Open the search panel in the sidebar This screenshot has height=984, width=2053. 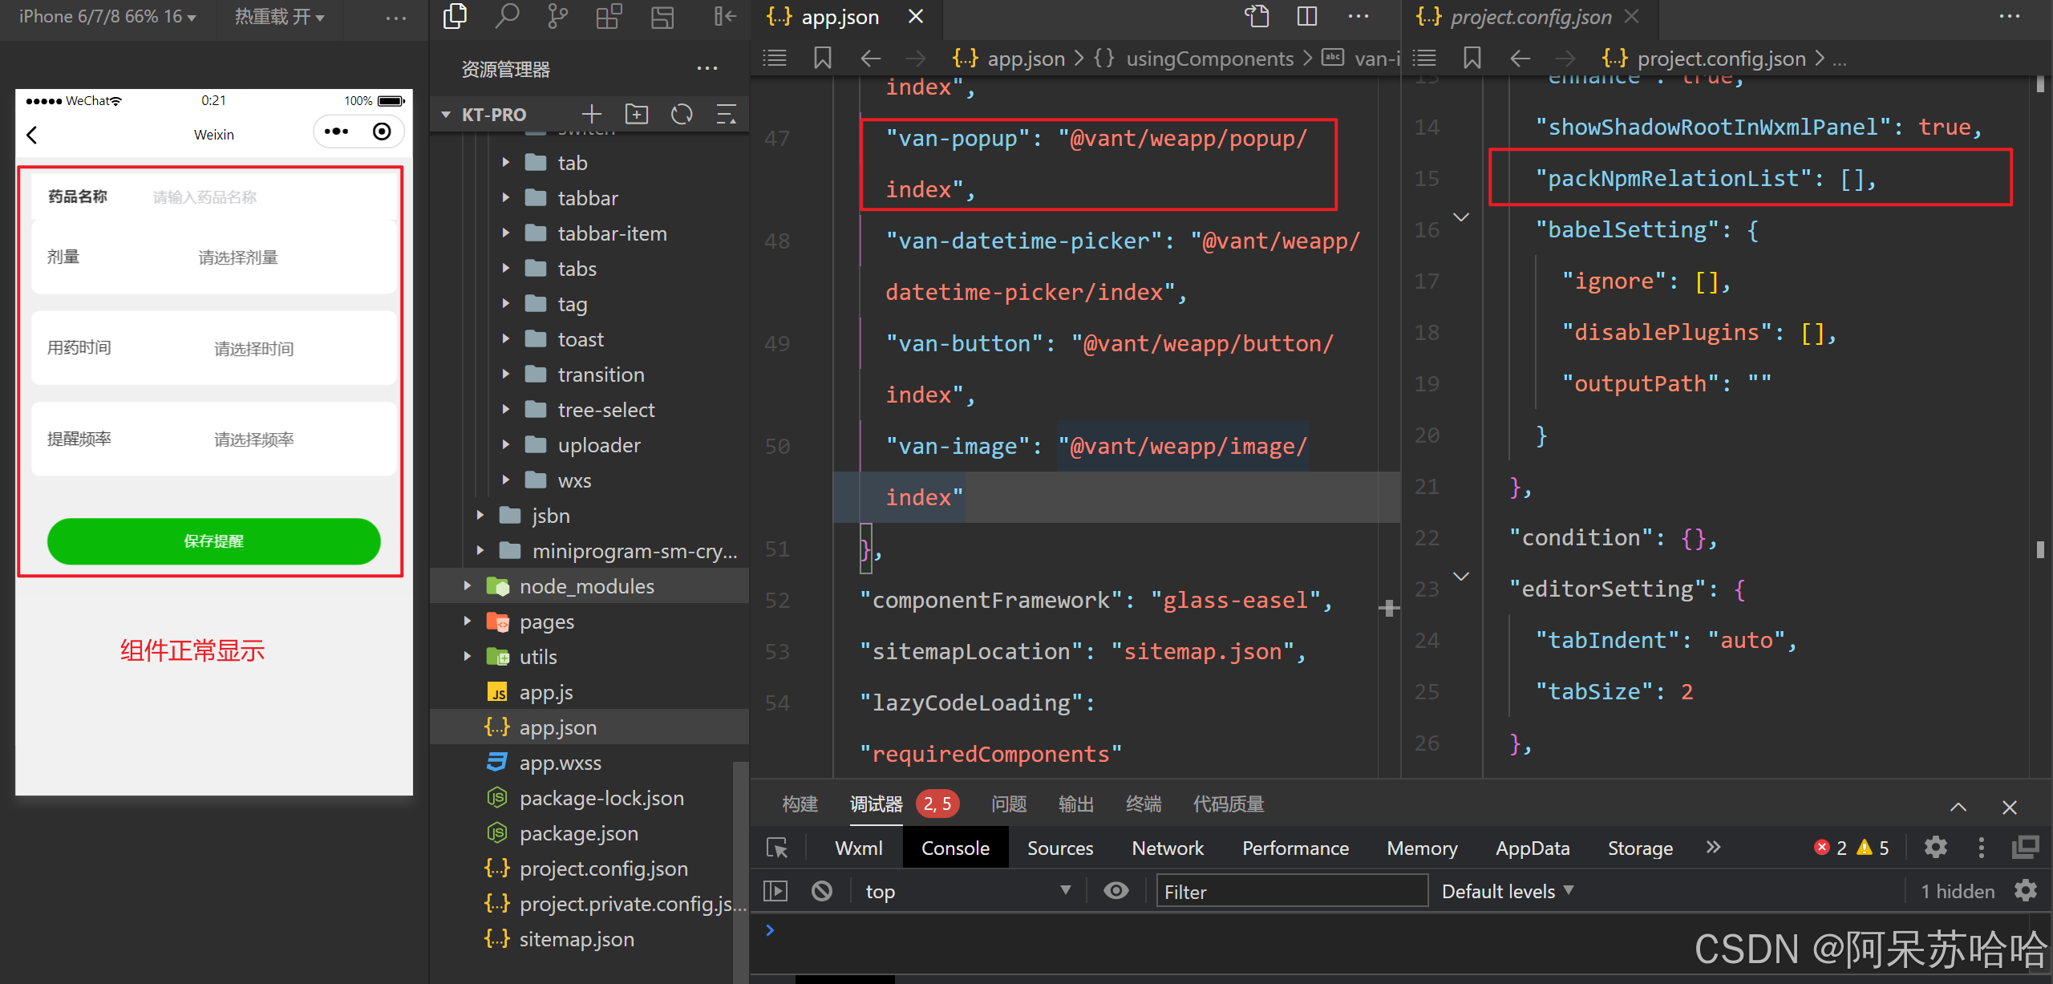[508, 16]
